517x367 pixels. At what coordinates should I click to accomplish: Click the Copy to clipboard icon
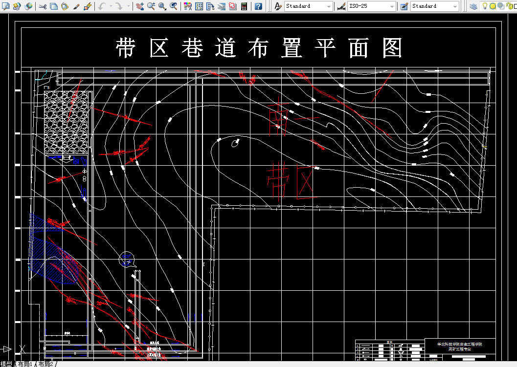(x=54, y=6)
